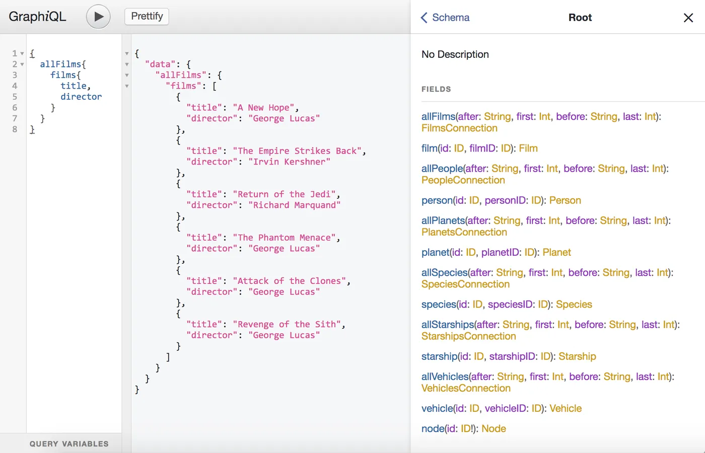705x453 pixels.
Task: Open the Species return type link
Action: coord(574,305)
